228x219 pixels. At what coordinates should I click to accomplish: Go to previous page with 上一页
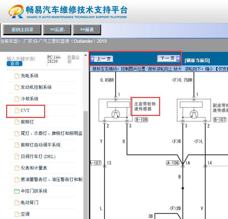102,59
